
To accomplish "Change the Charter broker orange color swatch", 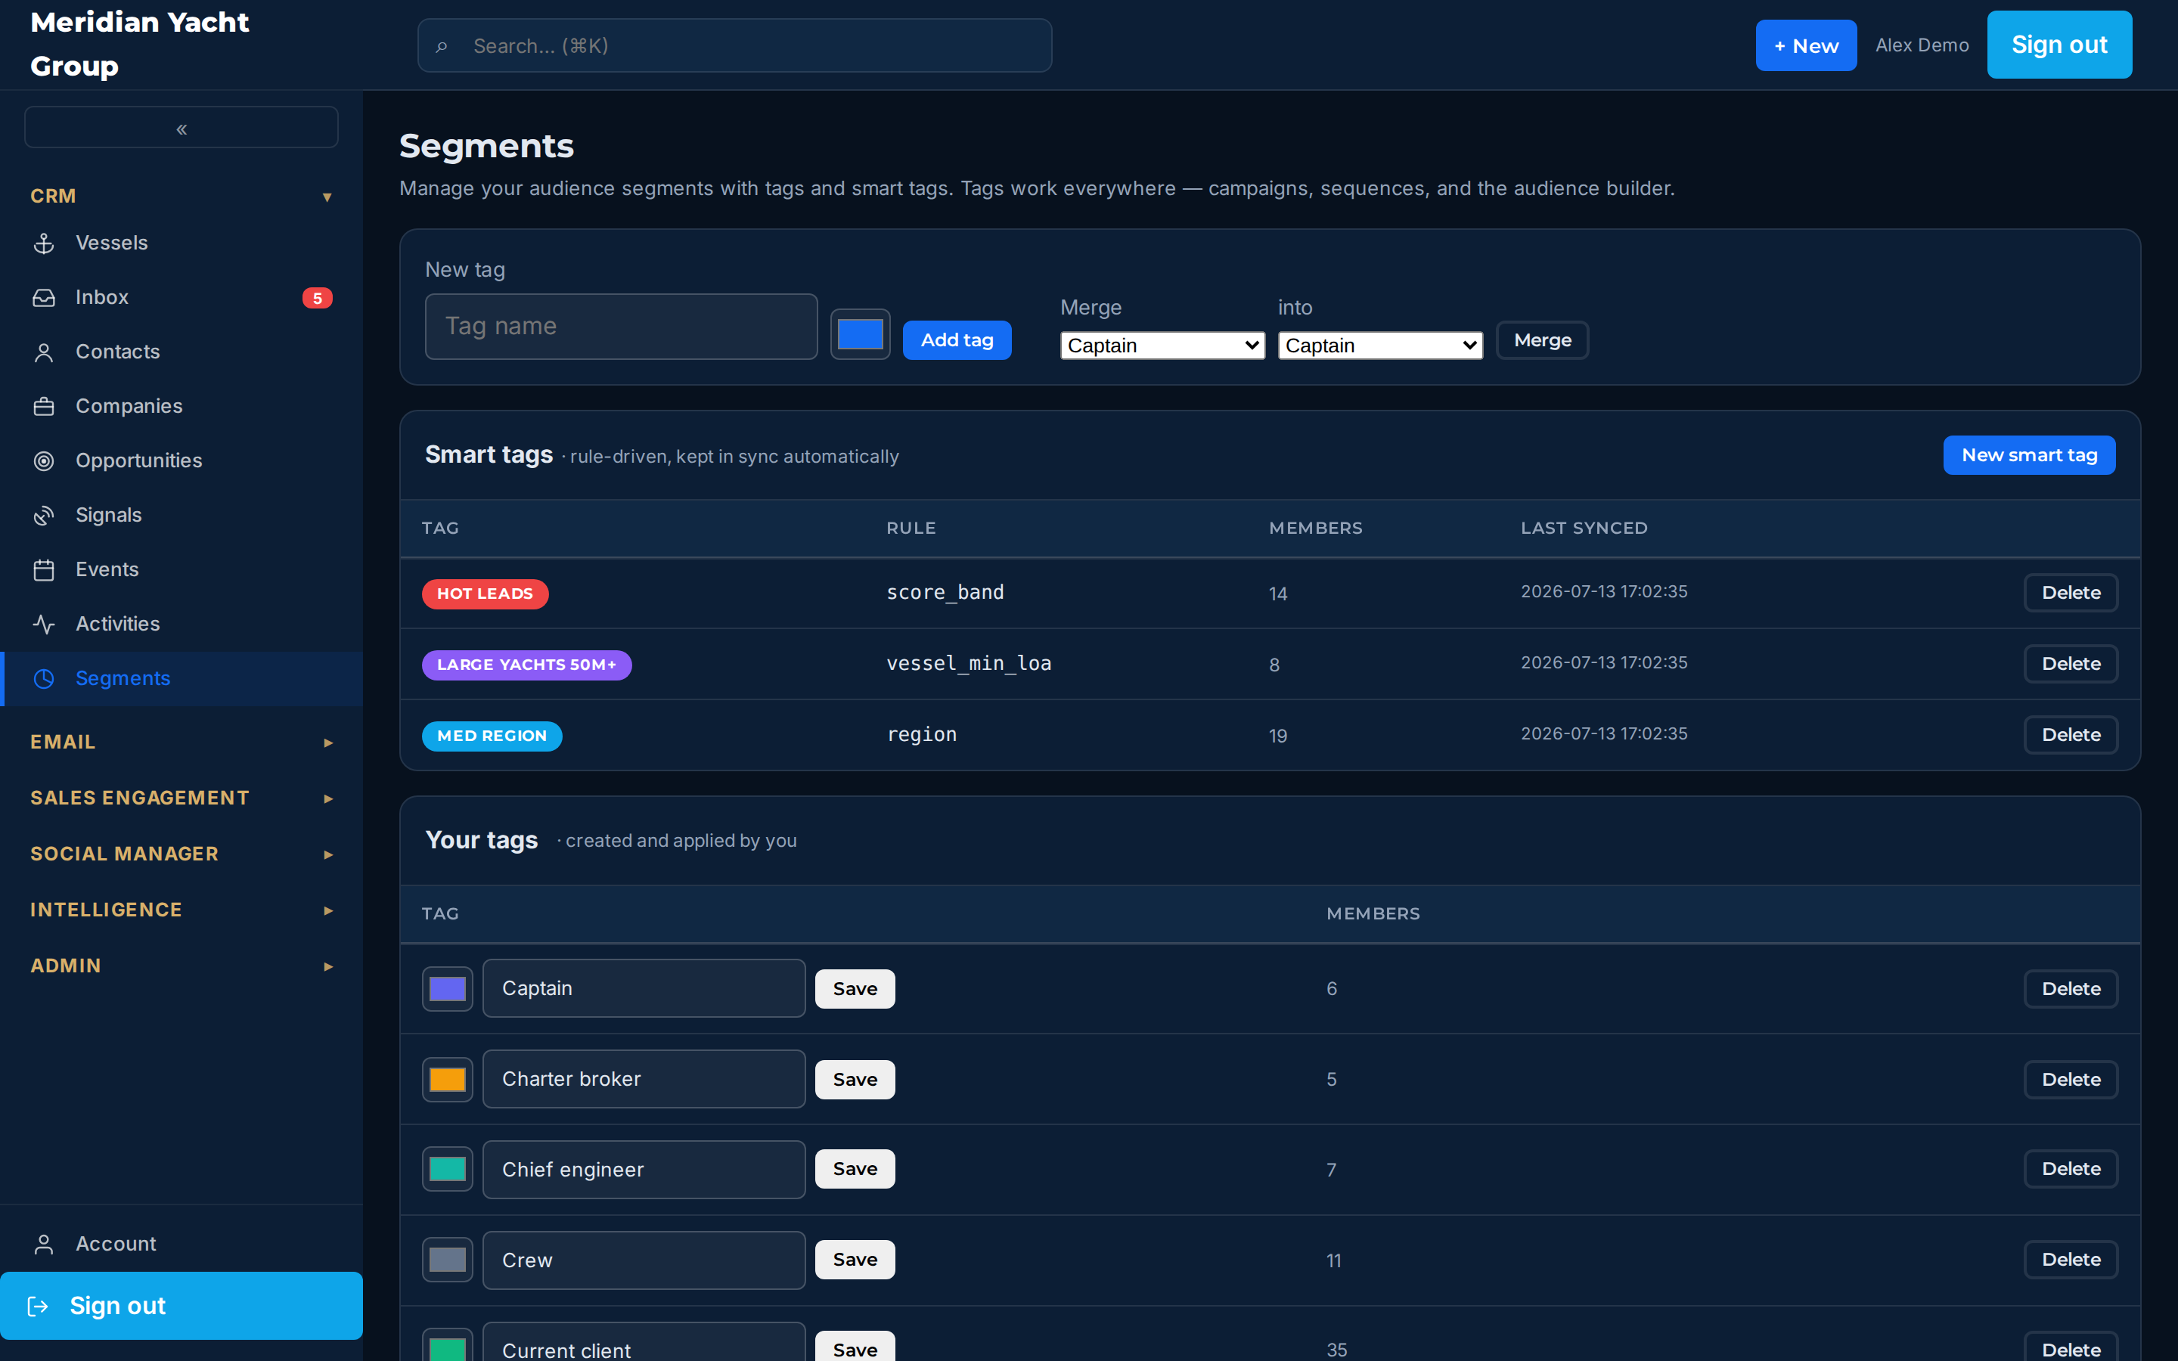I will pyautogui.click(x=447, y=1080).
